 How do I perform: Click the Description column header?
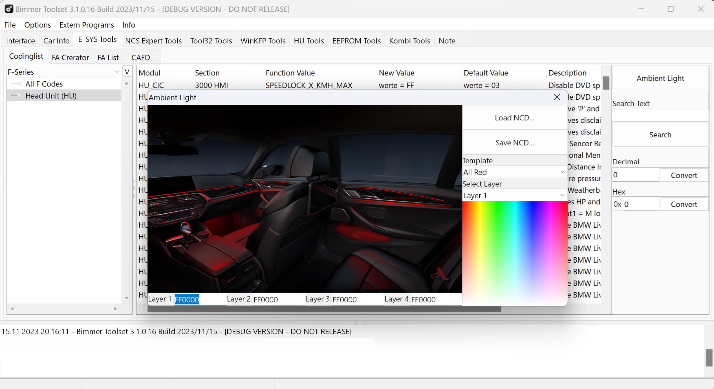[x=574, y=73]
